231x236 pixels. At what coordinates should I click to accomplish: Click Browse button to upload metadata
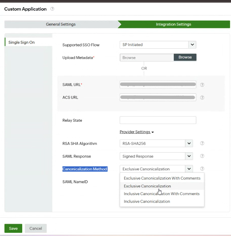[x=185, y=57]
